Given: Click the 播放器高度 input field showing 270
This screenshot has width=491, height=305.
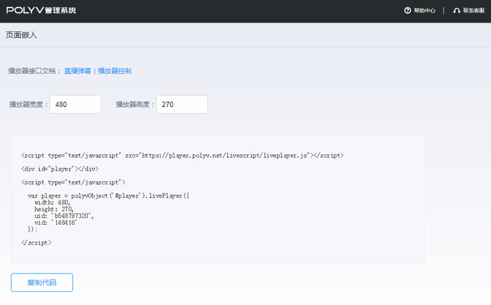Looking at the screenshot, I should click(x=182, y=104).
